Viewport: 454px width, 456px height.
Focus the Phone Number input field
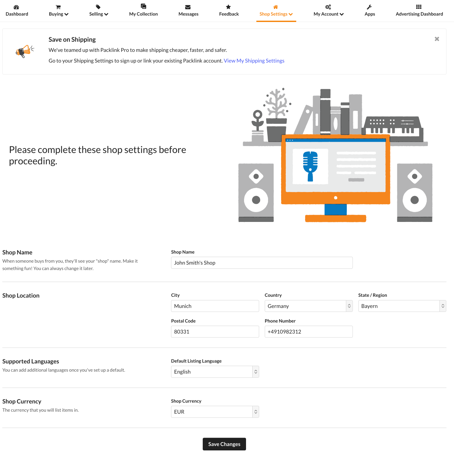[x=308, y=332]
